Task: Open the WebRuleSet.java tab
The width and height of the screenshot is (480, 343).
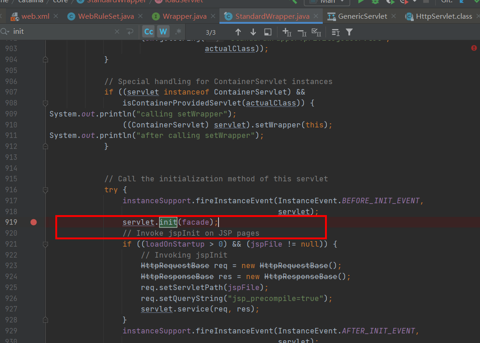Action: 106,16
